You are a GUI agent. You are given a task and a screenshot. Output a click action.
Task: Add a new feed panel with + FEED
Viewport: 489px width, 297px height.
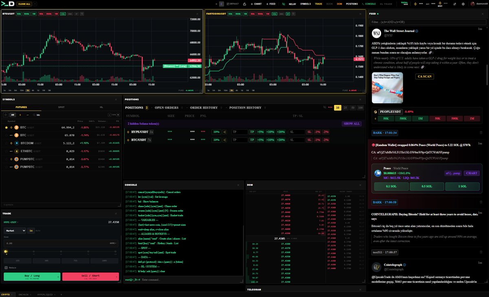click(x=271, y=4)
